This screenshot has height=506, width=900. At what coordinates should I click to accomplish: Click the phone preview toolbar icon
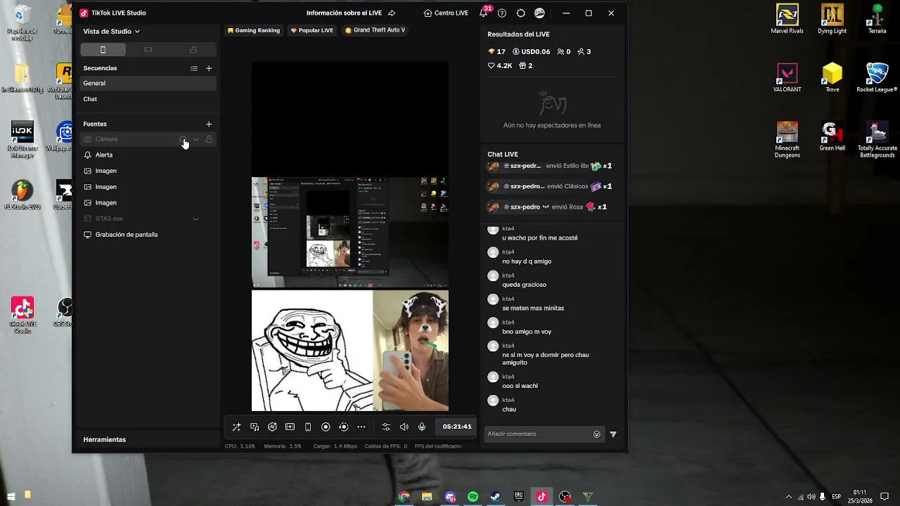(x=308, y=427)
